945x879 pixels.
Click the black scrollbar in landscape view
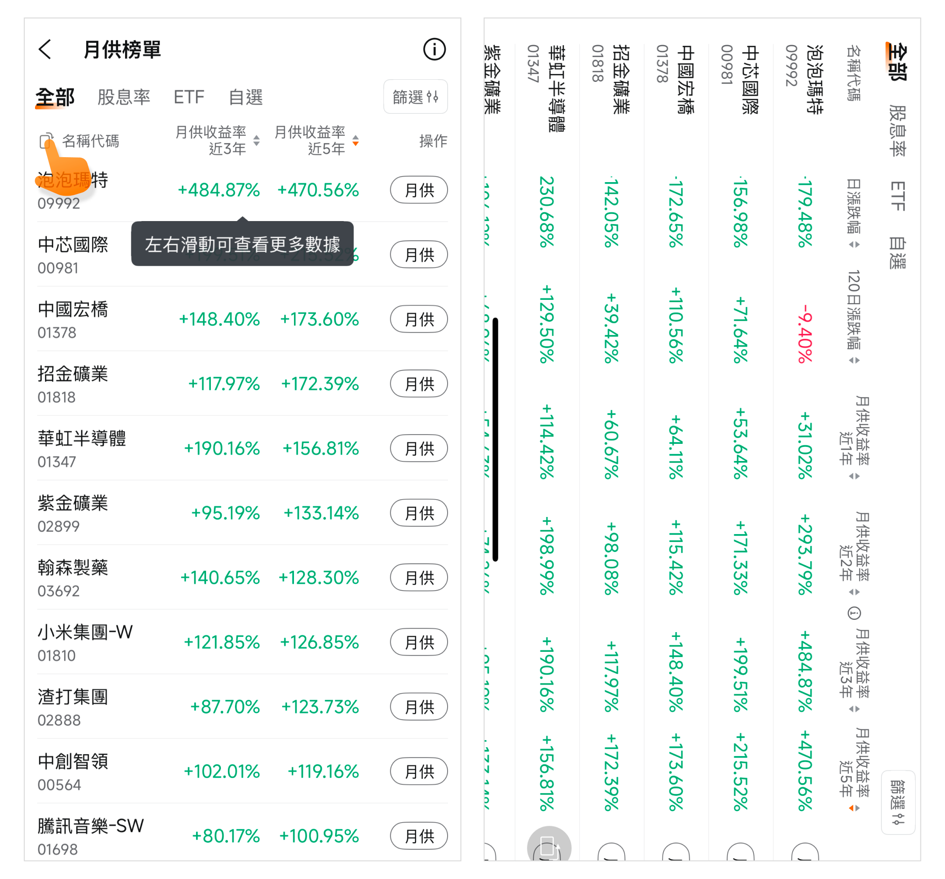click(x=495, y=439)
